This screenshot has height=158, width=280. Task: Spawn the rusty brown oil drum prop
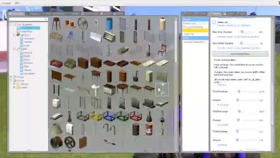(x=136, y=129)
